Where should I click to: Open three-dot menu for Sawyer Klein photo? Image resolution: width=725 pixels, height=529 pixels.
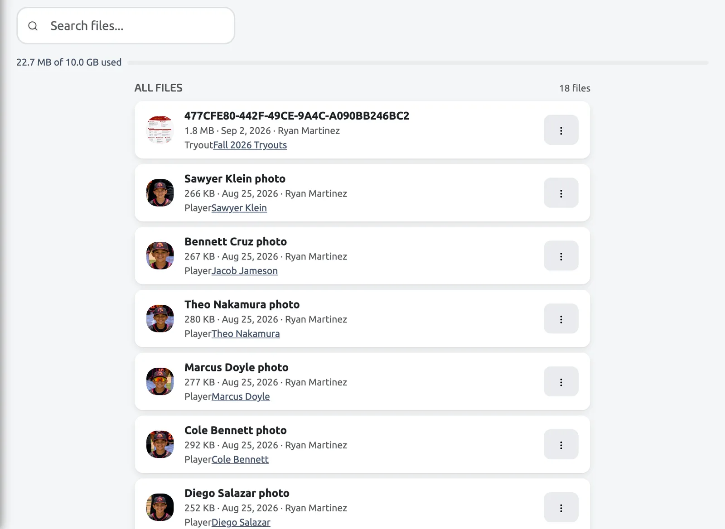coord(561,193)
